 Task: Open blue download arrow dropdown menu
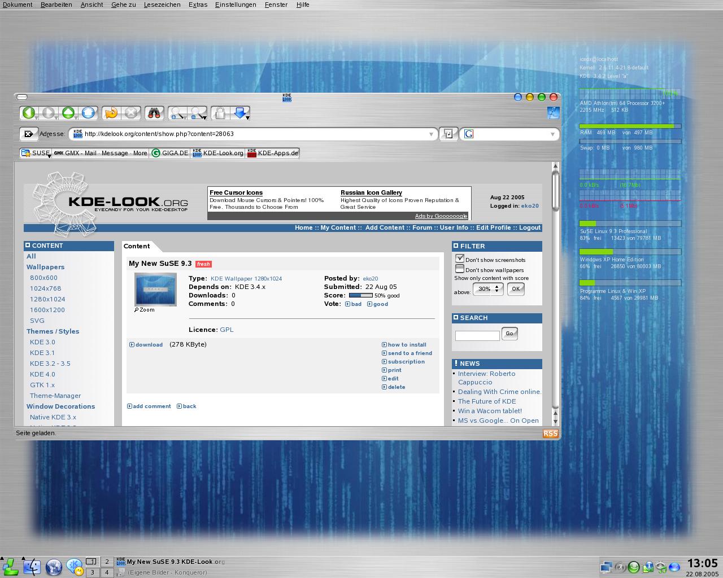(248, 117)
